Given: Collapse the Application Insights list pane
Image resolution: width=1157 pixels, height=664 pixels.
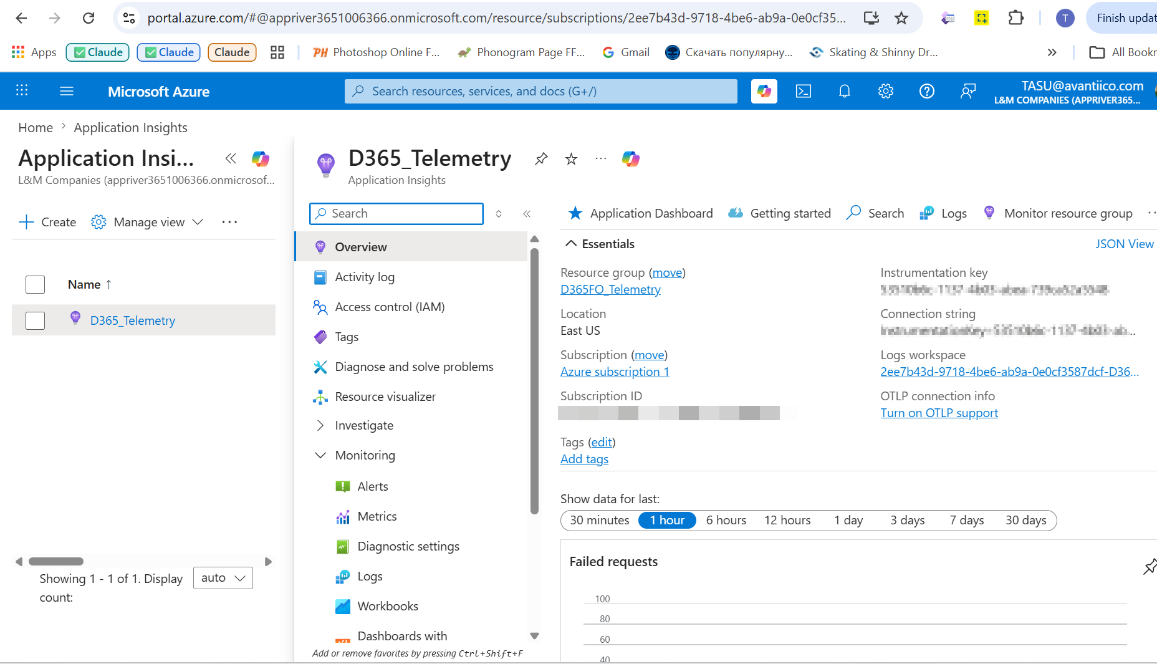Looking at the screenshot, I should tap(231, 158).
